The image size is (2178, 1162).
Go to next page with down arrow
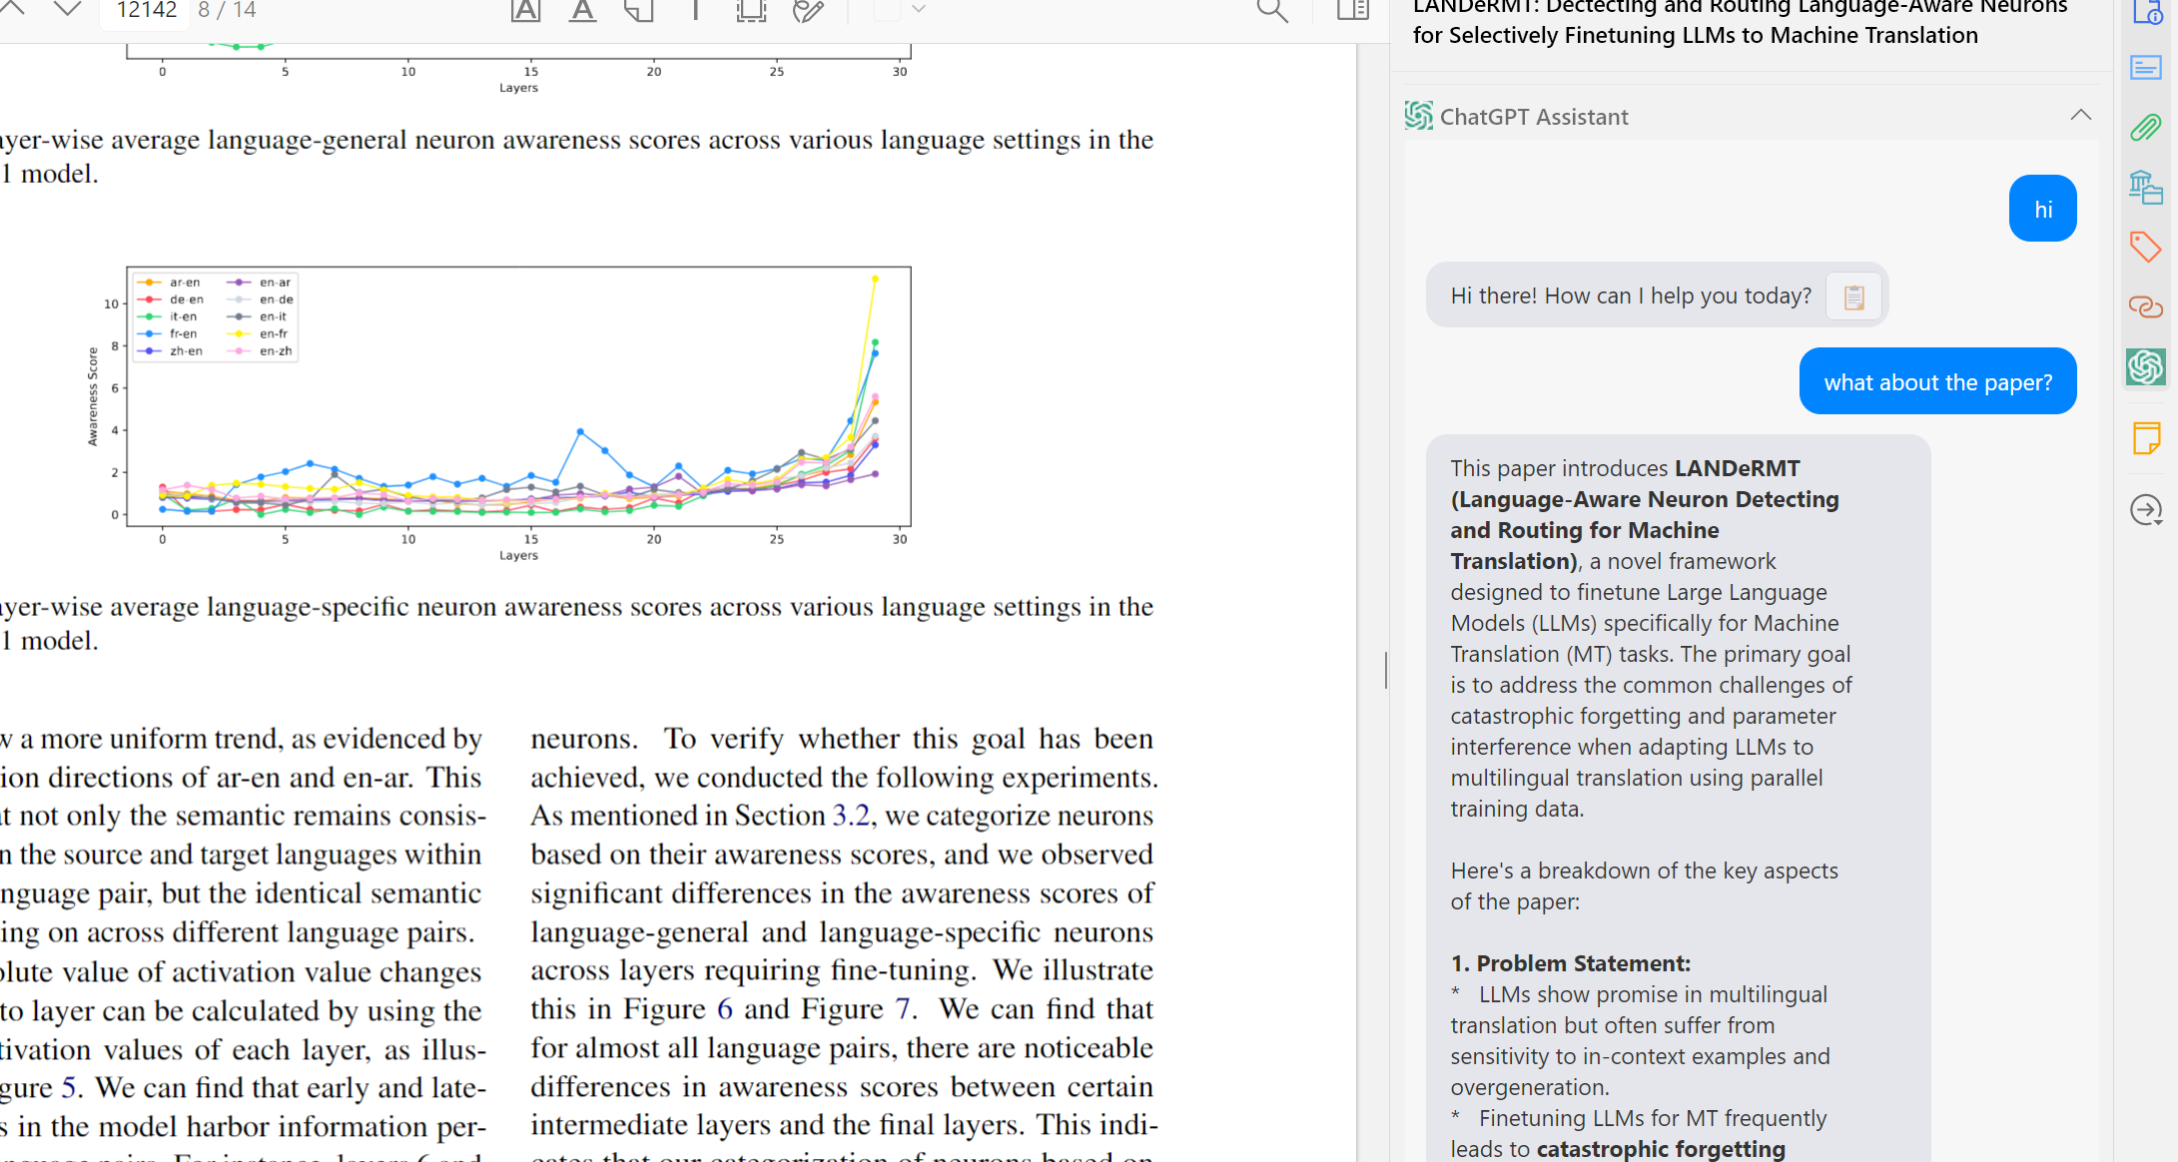[67, 8]
